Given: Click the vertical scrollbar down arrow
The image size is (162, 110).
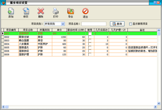Looking at the screenshot, I should [x=159, y=103].
